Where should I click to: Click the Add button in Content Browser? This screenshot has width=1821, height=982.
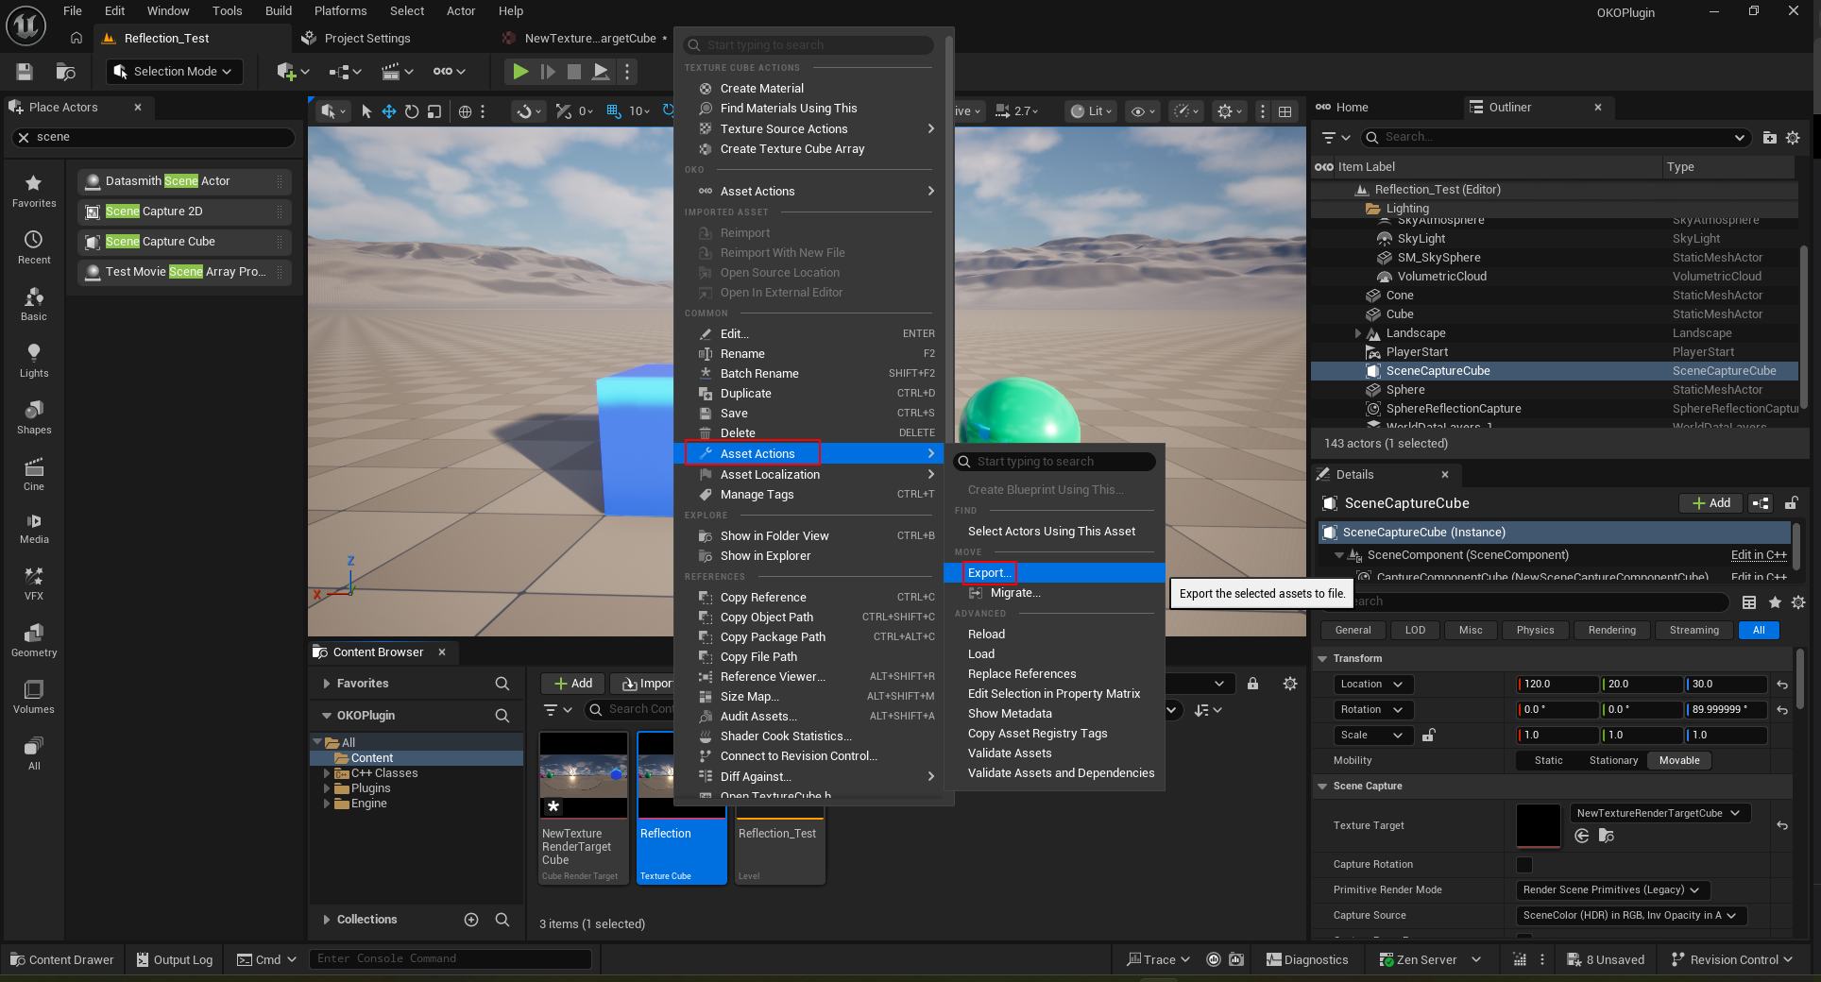(x=573, y=684)
